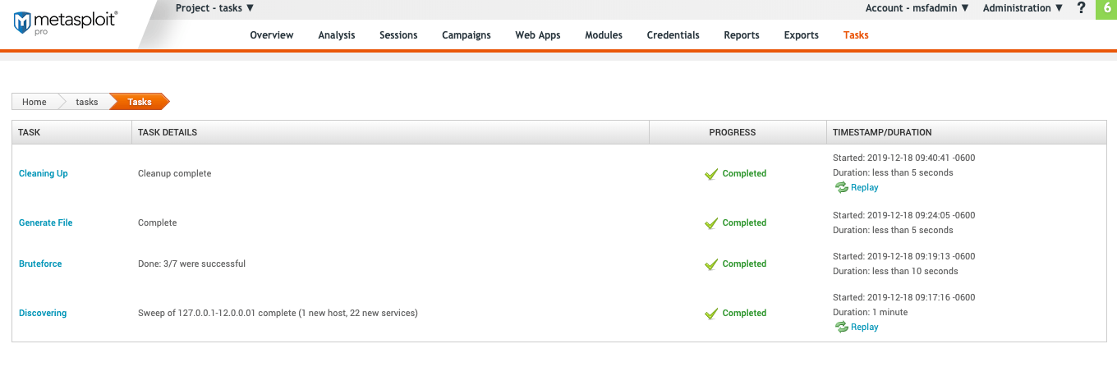The height and width of the screenshot is (376, 1117).
Task: Click the Replay icon for Cleaning Up task
Action: tap(842, 187)
